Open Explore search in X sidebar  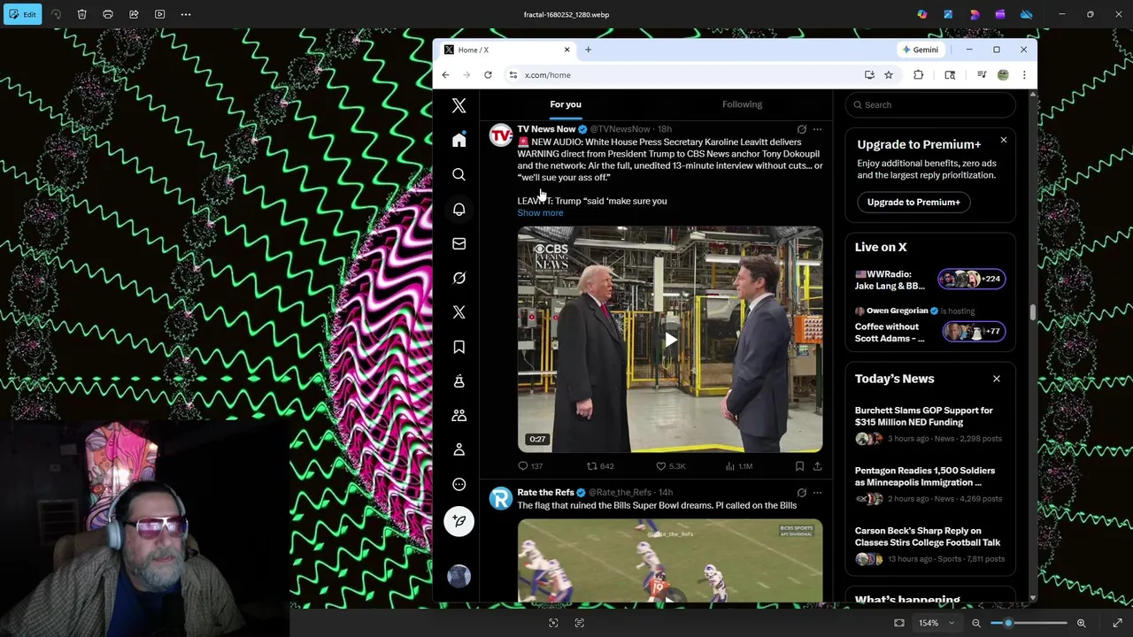pos(459,174)
